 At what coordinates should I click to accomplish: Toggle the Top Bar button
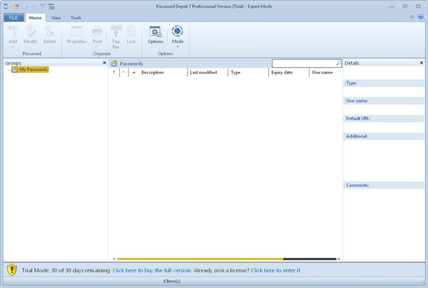116,37
